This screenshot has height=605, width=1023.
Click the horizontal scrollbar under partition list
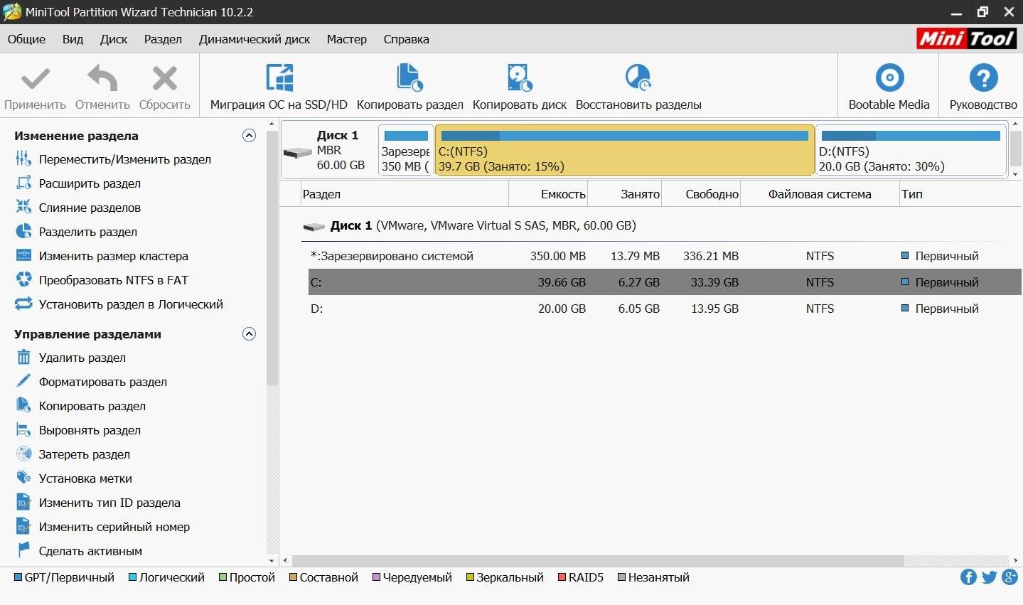coord(597,561)
